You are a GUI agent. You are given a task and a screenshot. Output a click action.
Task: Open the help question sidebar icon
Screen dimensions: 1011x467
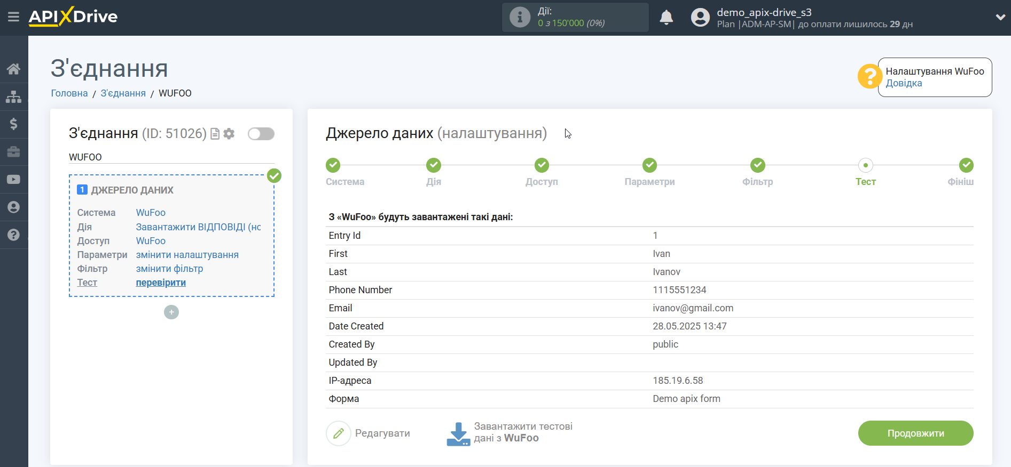pyautogui.click(x=14, y=235)
